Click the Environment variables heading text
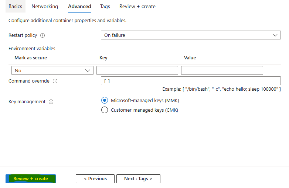 pyautogui.click(x=32, y=49)
